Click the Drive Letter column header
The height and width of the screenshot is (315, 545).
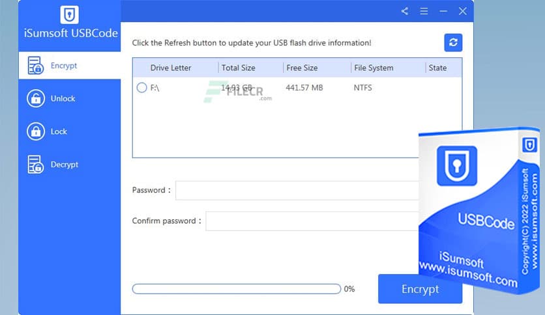coord(171,68)
